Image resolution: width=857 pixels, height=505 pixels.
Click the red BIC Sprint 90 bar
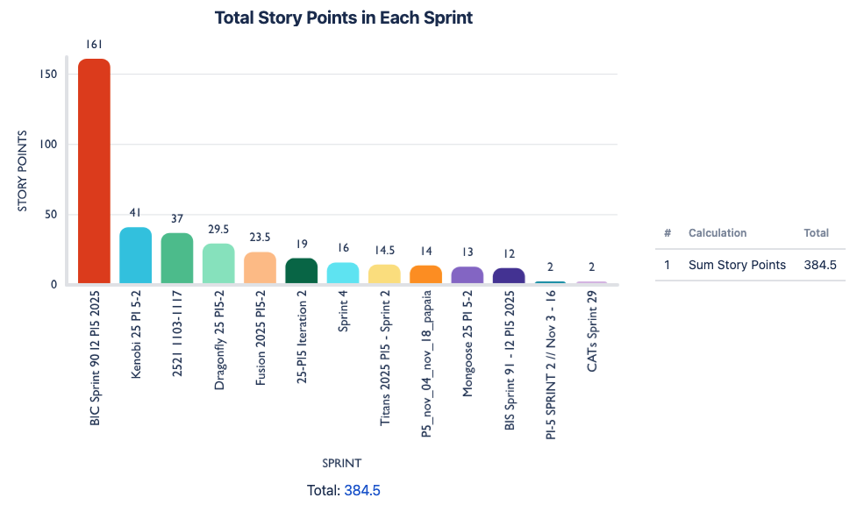pyautogui.click(x=94, y=171)
